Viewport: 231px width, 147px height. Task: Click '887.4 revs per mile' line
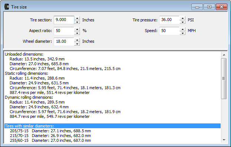tap(50, 92)
